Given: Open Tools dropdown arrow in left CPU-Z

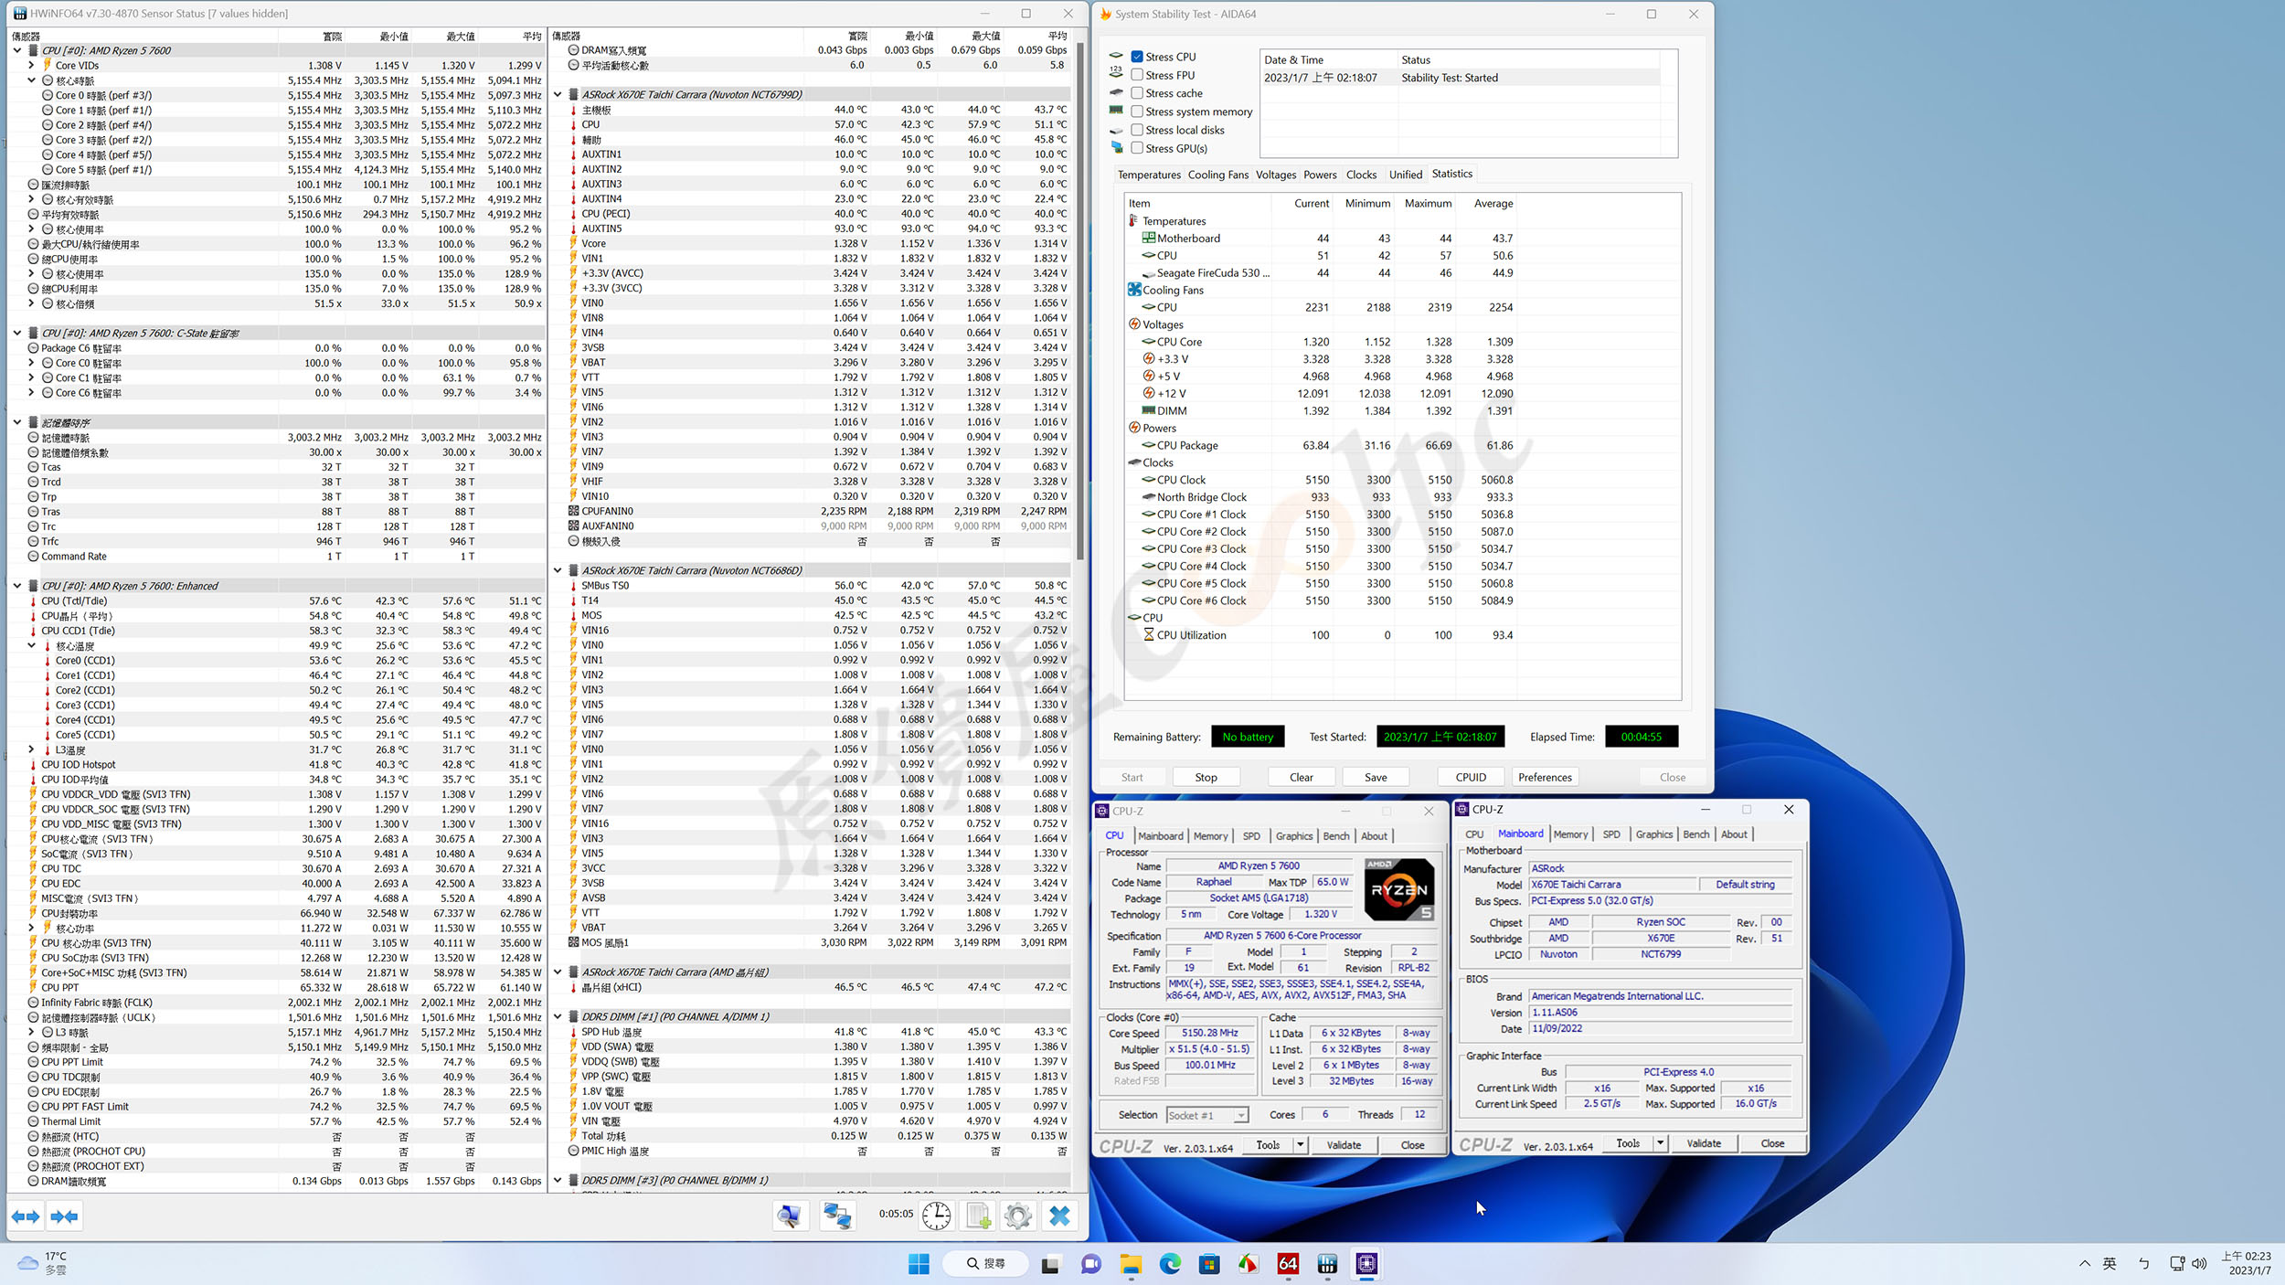Looking at the screenshot, I should 1300,1145.
